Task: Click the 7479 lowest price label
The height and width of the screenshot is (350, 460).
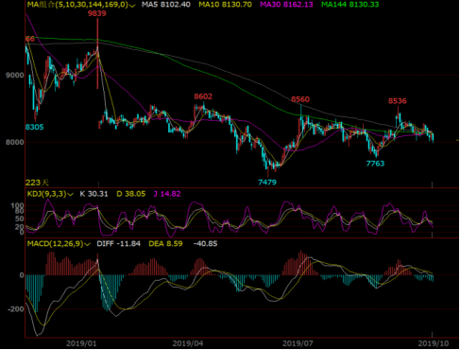Action: (x=267, y=183)
